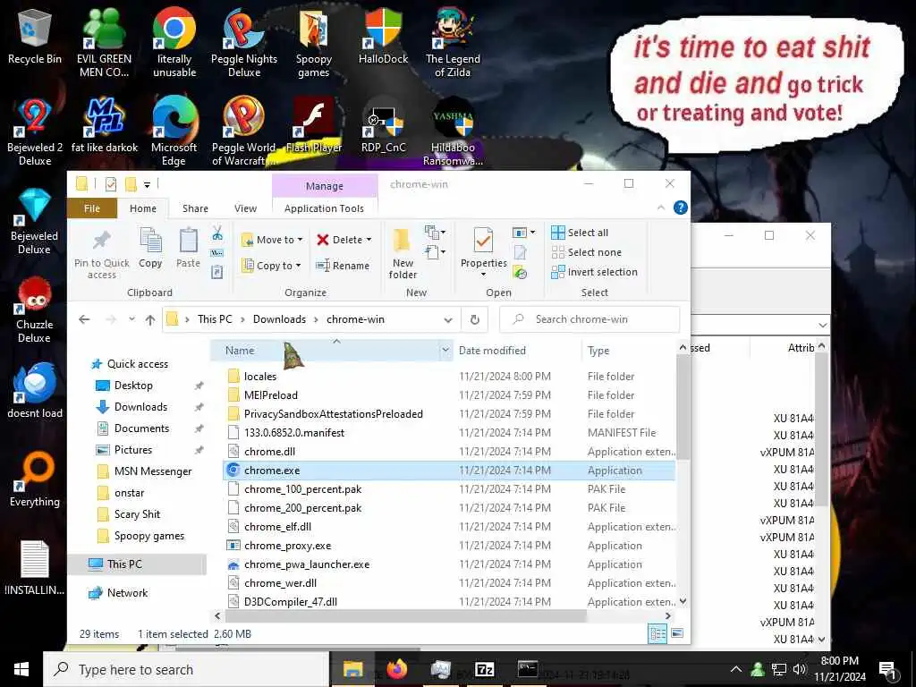This screenshot has height=687, width=916.
Task: Click the Cut scissors icon in Clipboard group
Action: (x=217, y=233)
